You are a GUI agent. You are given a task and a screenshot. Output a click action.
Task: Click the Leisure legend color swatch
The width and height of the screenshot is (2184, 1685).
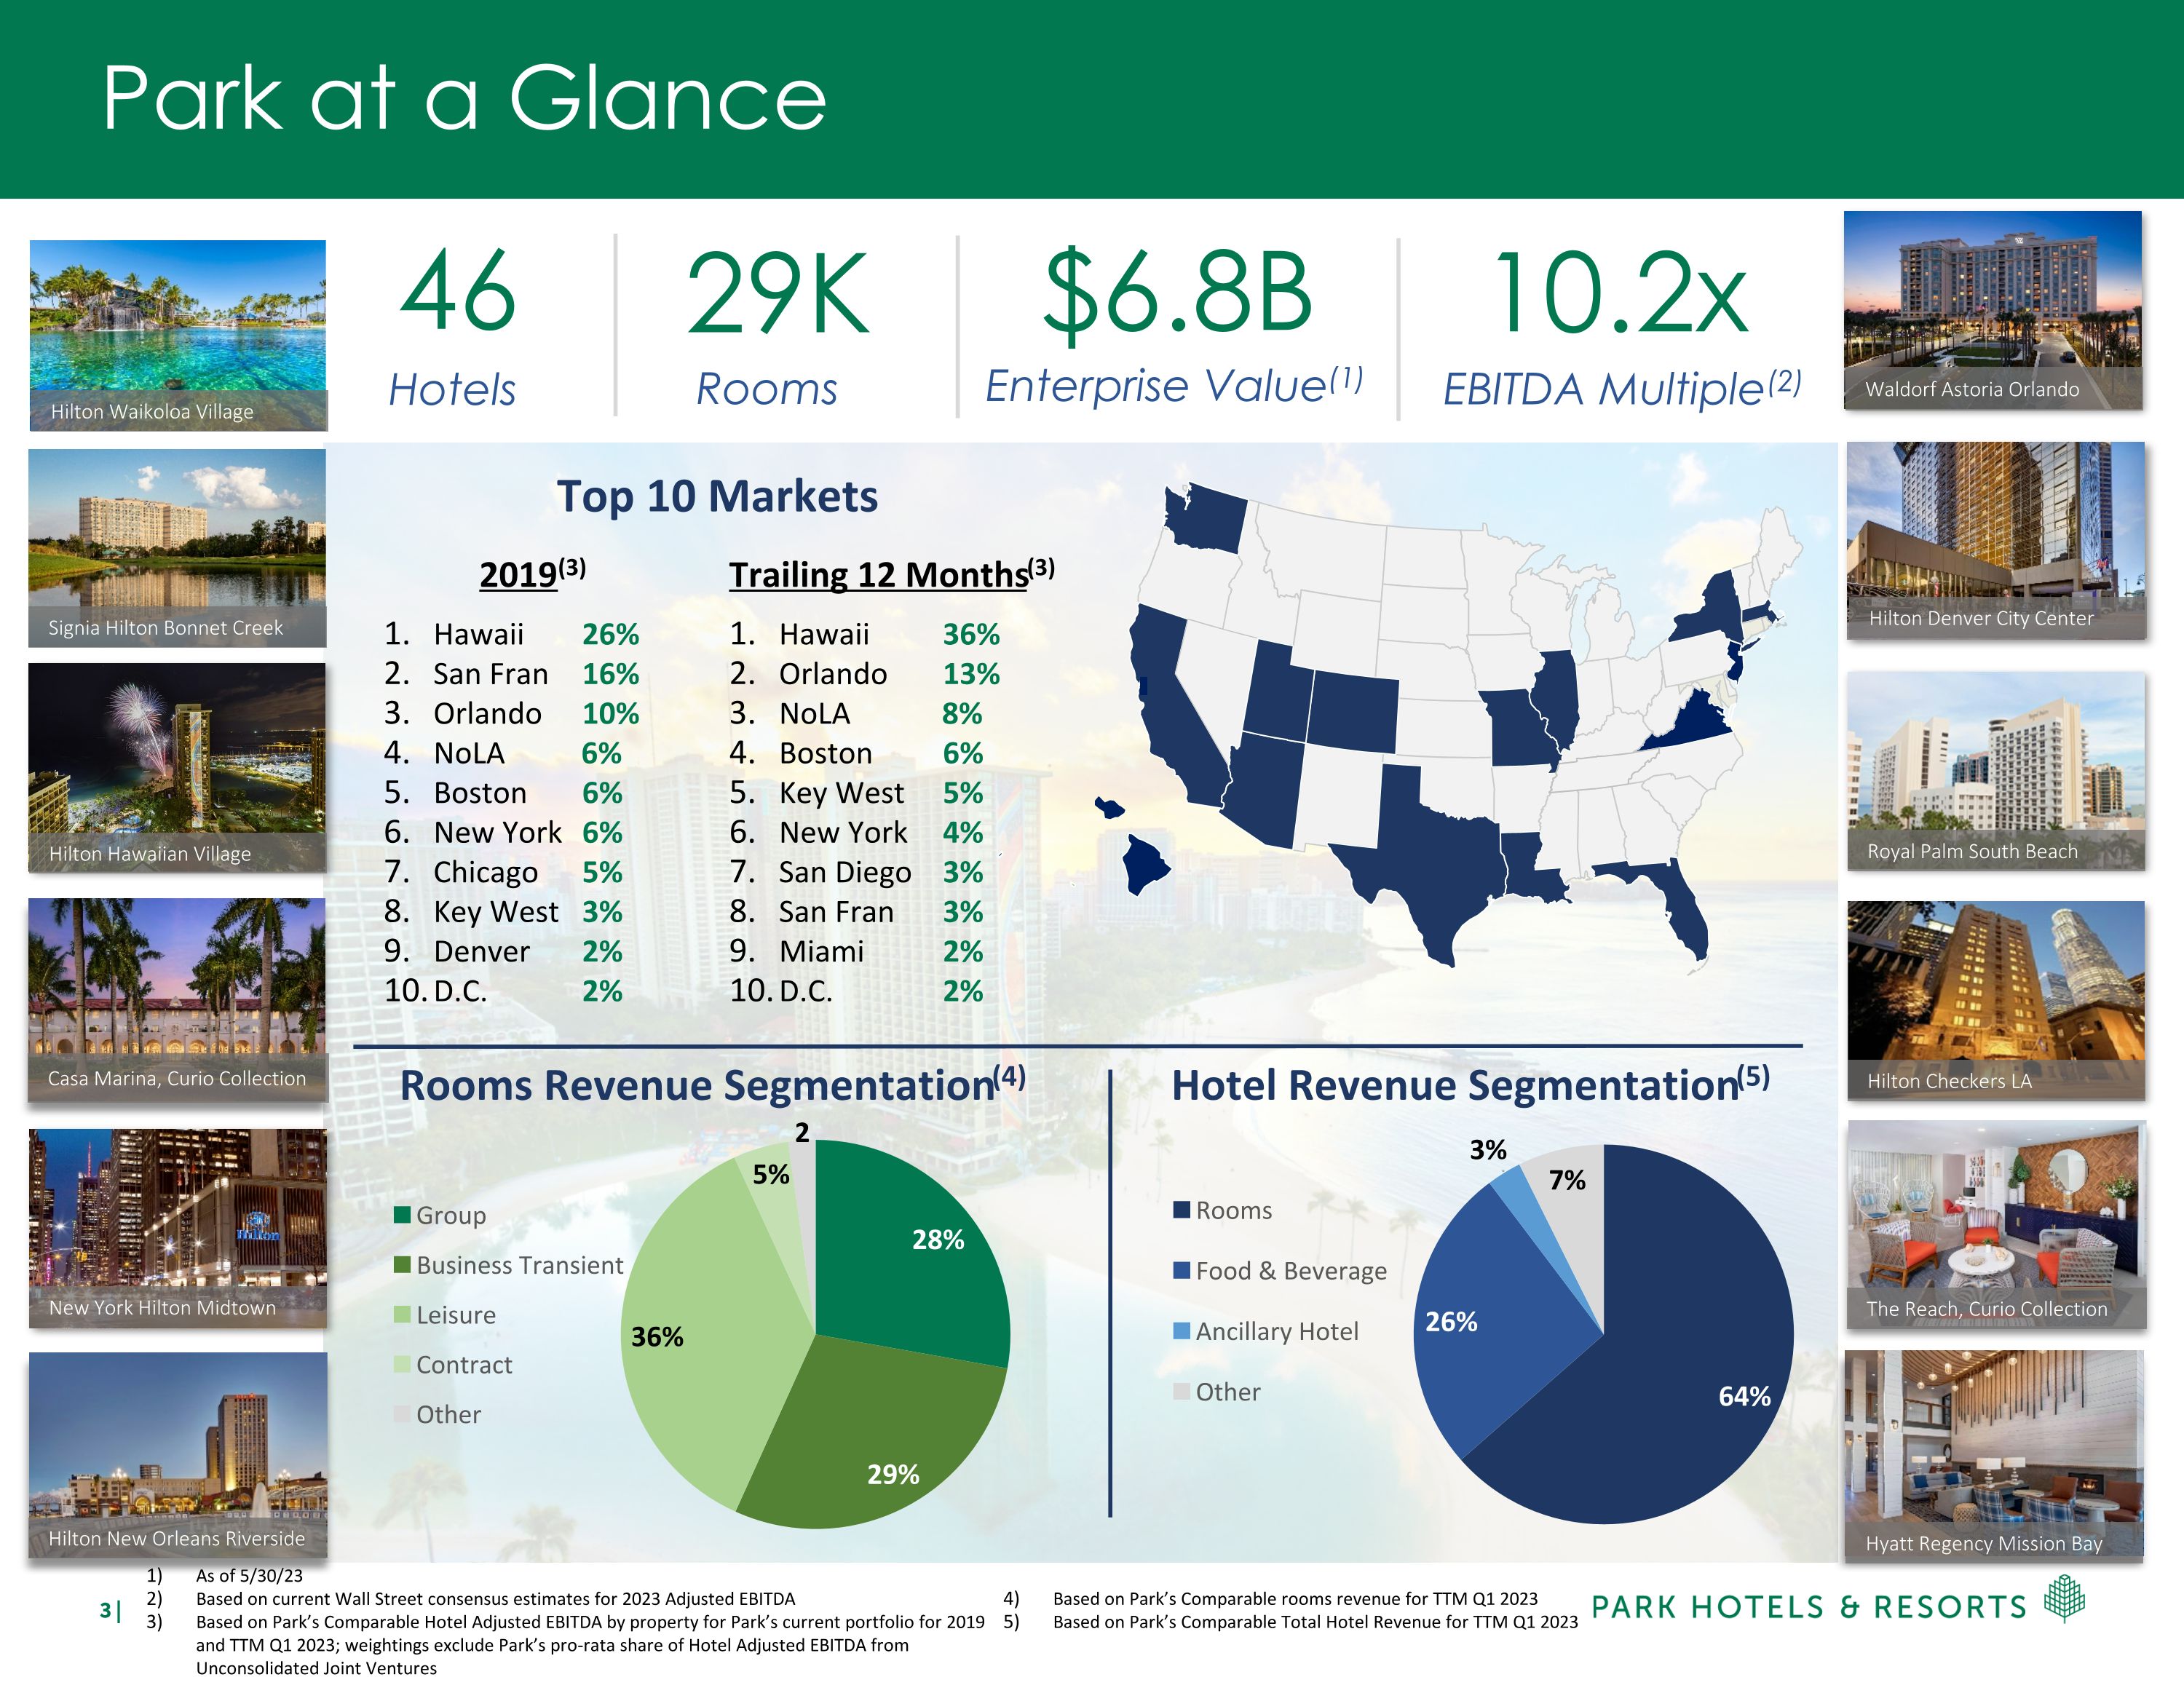(x=402, y=1314)
